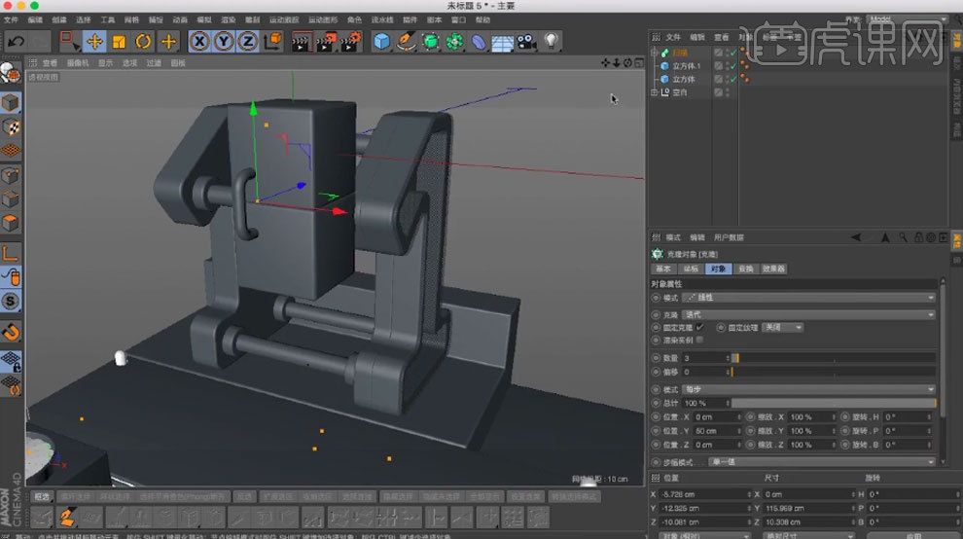
Task: Select the Scale tool
Action: point(119,41)
